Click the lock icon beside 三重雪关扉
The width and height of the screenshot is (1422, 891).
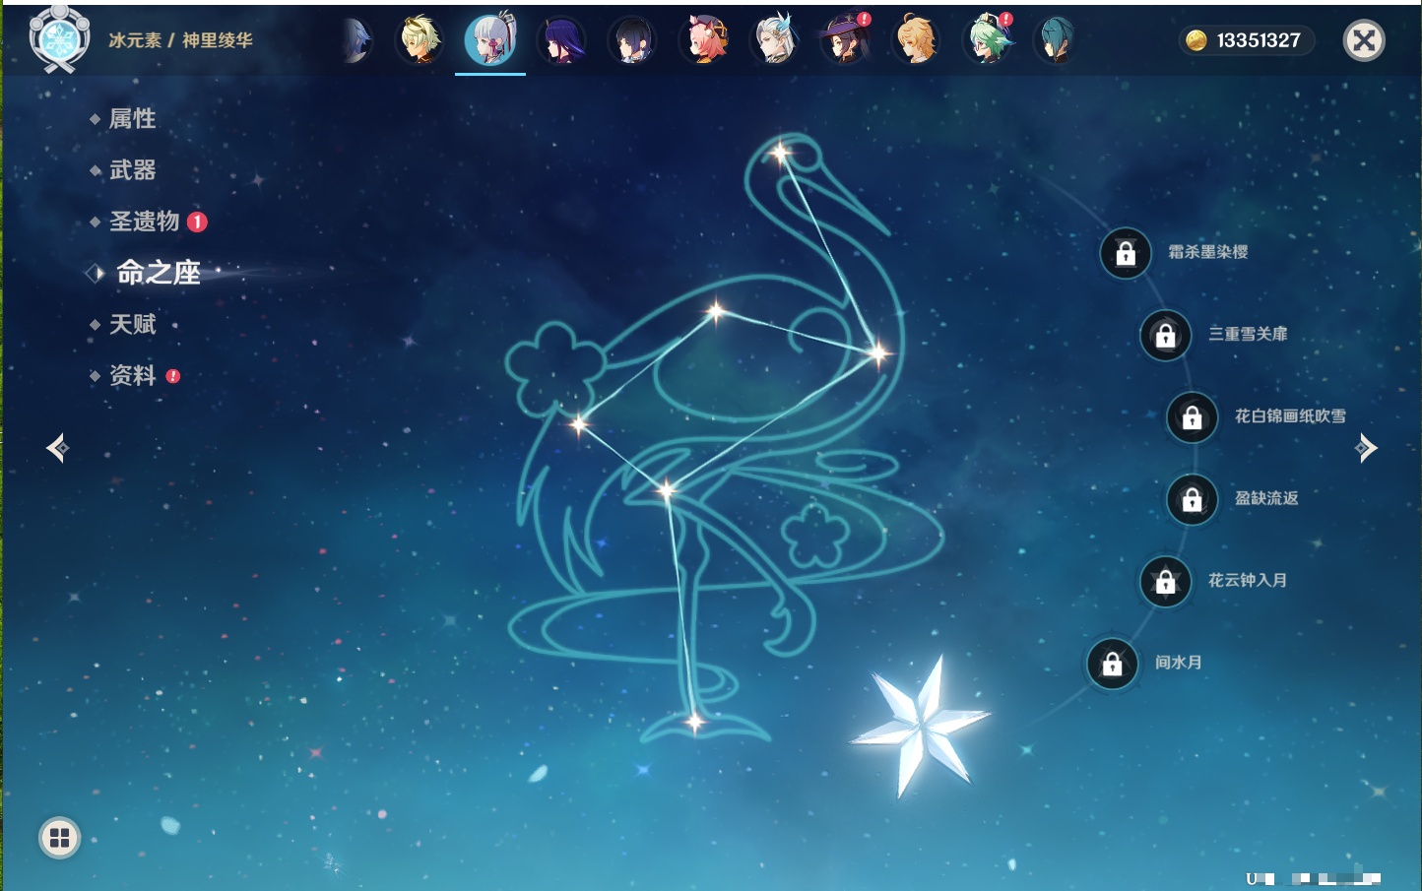[x=1165, y=336]
